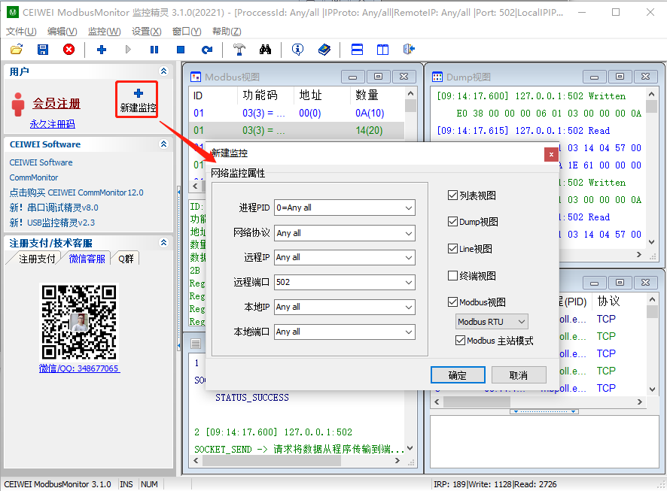Close the 新建监控 dialog

click(x=551, y=155)
